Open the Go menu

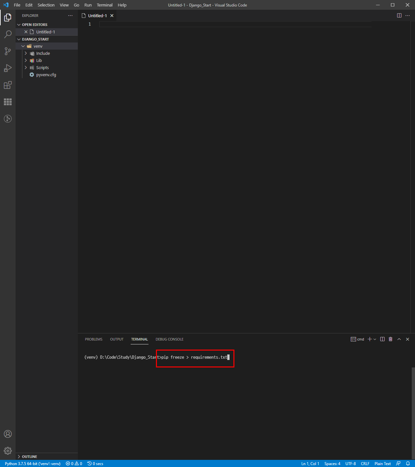click(77, 5)
